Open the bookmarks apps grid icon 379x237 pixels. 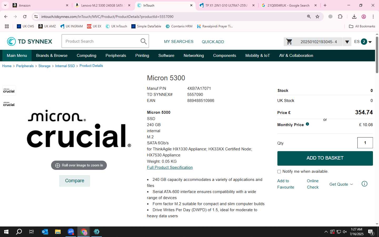pos(7,26)
